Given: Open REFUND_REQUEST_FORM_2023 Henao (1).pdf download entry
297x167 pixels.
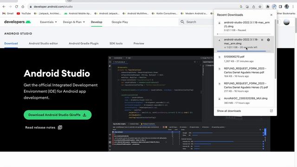Looking at the screenshot, I should coord(244,87).
